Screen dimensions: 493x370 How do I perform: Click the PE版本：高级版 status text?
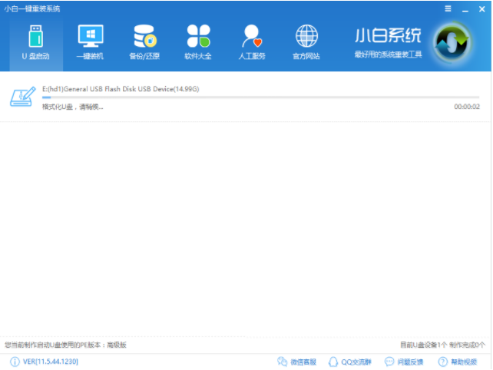[65, 345]
